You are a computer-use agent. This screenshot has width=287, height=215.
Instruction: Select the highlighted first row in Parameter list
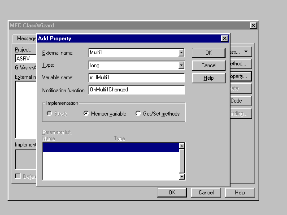click(110, 147)
